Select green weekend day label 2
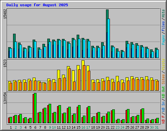167x131 pixels. (16, 127)
